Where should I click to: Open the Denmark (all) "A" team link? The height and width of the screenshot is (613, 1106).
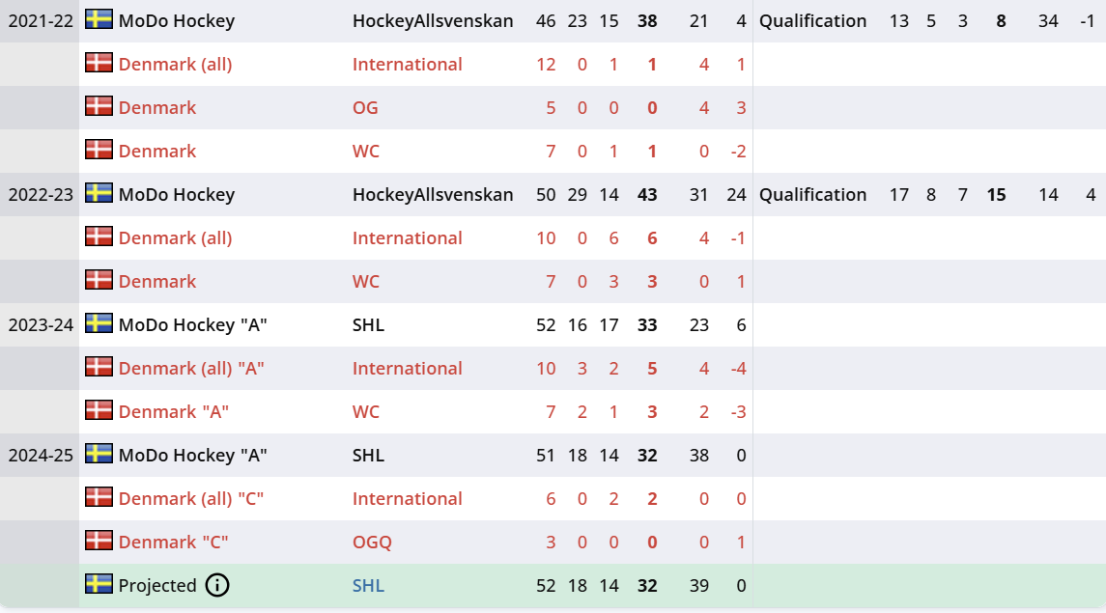[x=191, y=368]
